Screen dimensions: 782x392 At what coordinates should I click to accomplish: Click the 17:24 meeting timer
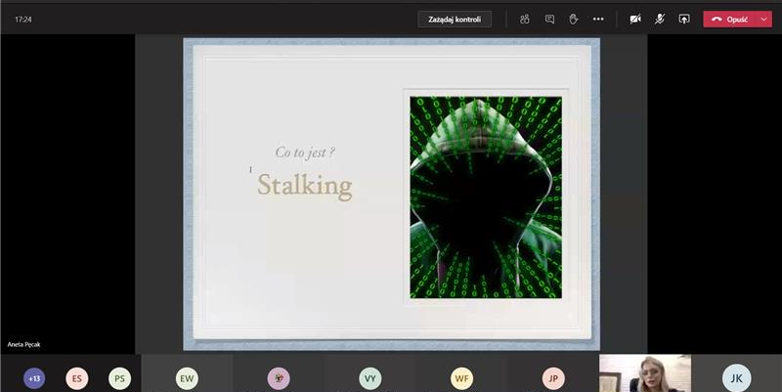(x=23, y=20)
